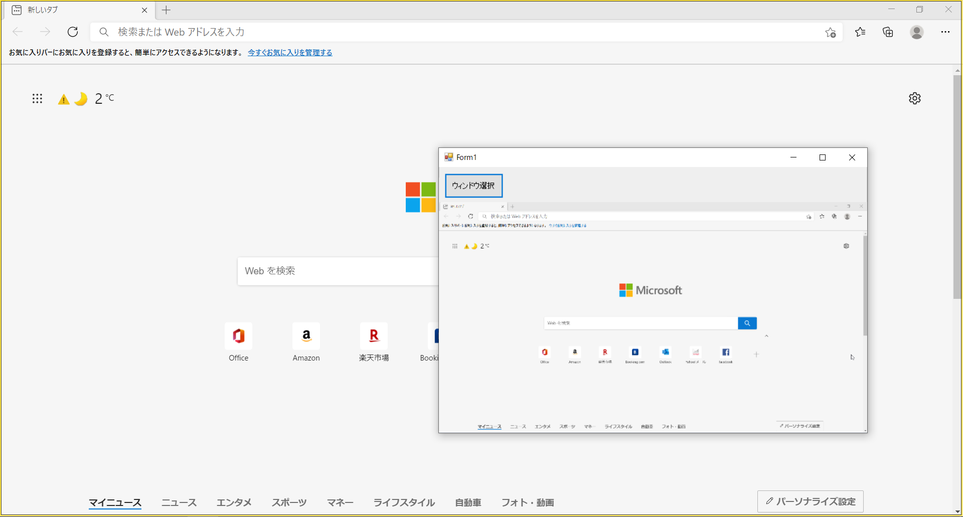963x517 pixels.
Task: Click the 2 ℃ temperature reading
Action: (104, 98)
